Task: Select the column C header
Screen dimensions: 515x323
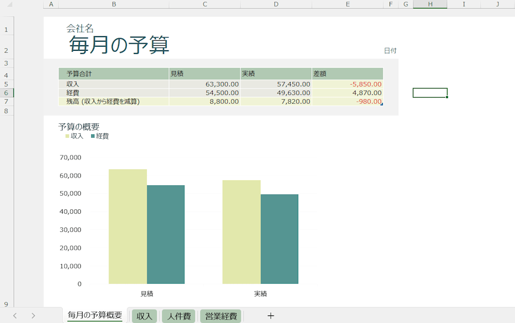Action: point(205,4)
